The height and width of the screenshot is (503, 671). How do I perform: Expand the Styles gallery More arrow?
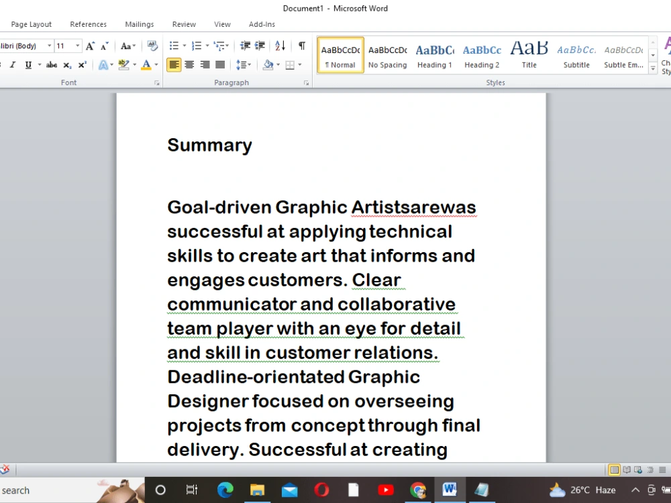[653, 68]
